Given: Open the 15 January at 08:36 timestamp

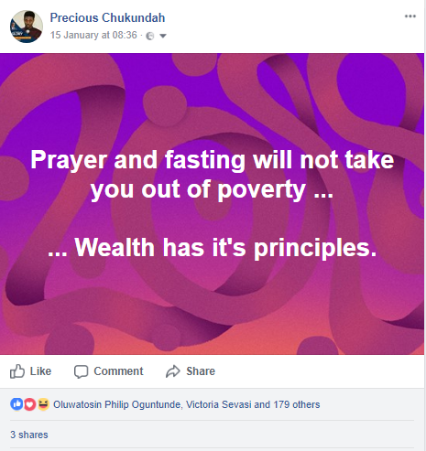Looking at the screenshot, I should tap(93, 35).
